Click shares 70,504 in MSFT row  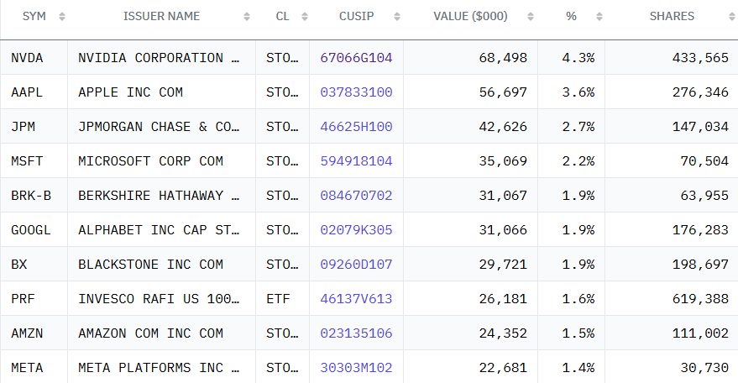click(x=704, y=160)
